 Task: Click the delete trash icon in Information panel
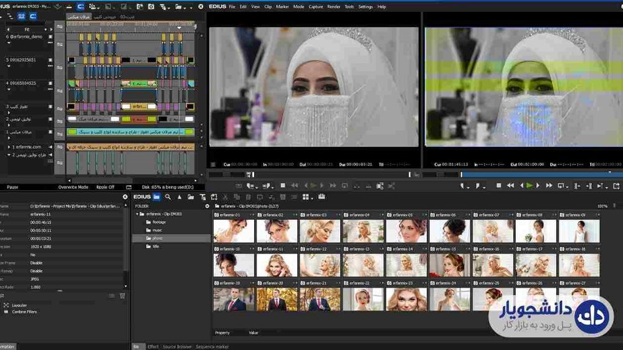(x=122, y=296)
